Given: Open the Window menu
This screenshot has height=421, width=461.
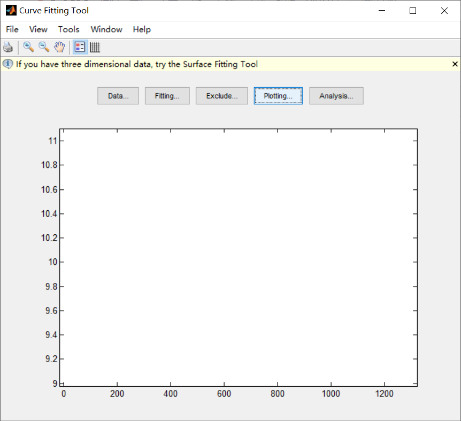Looking at the screenshot, I should (x=106, y=29).
